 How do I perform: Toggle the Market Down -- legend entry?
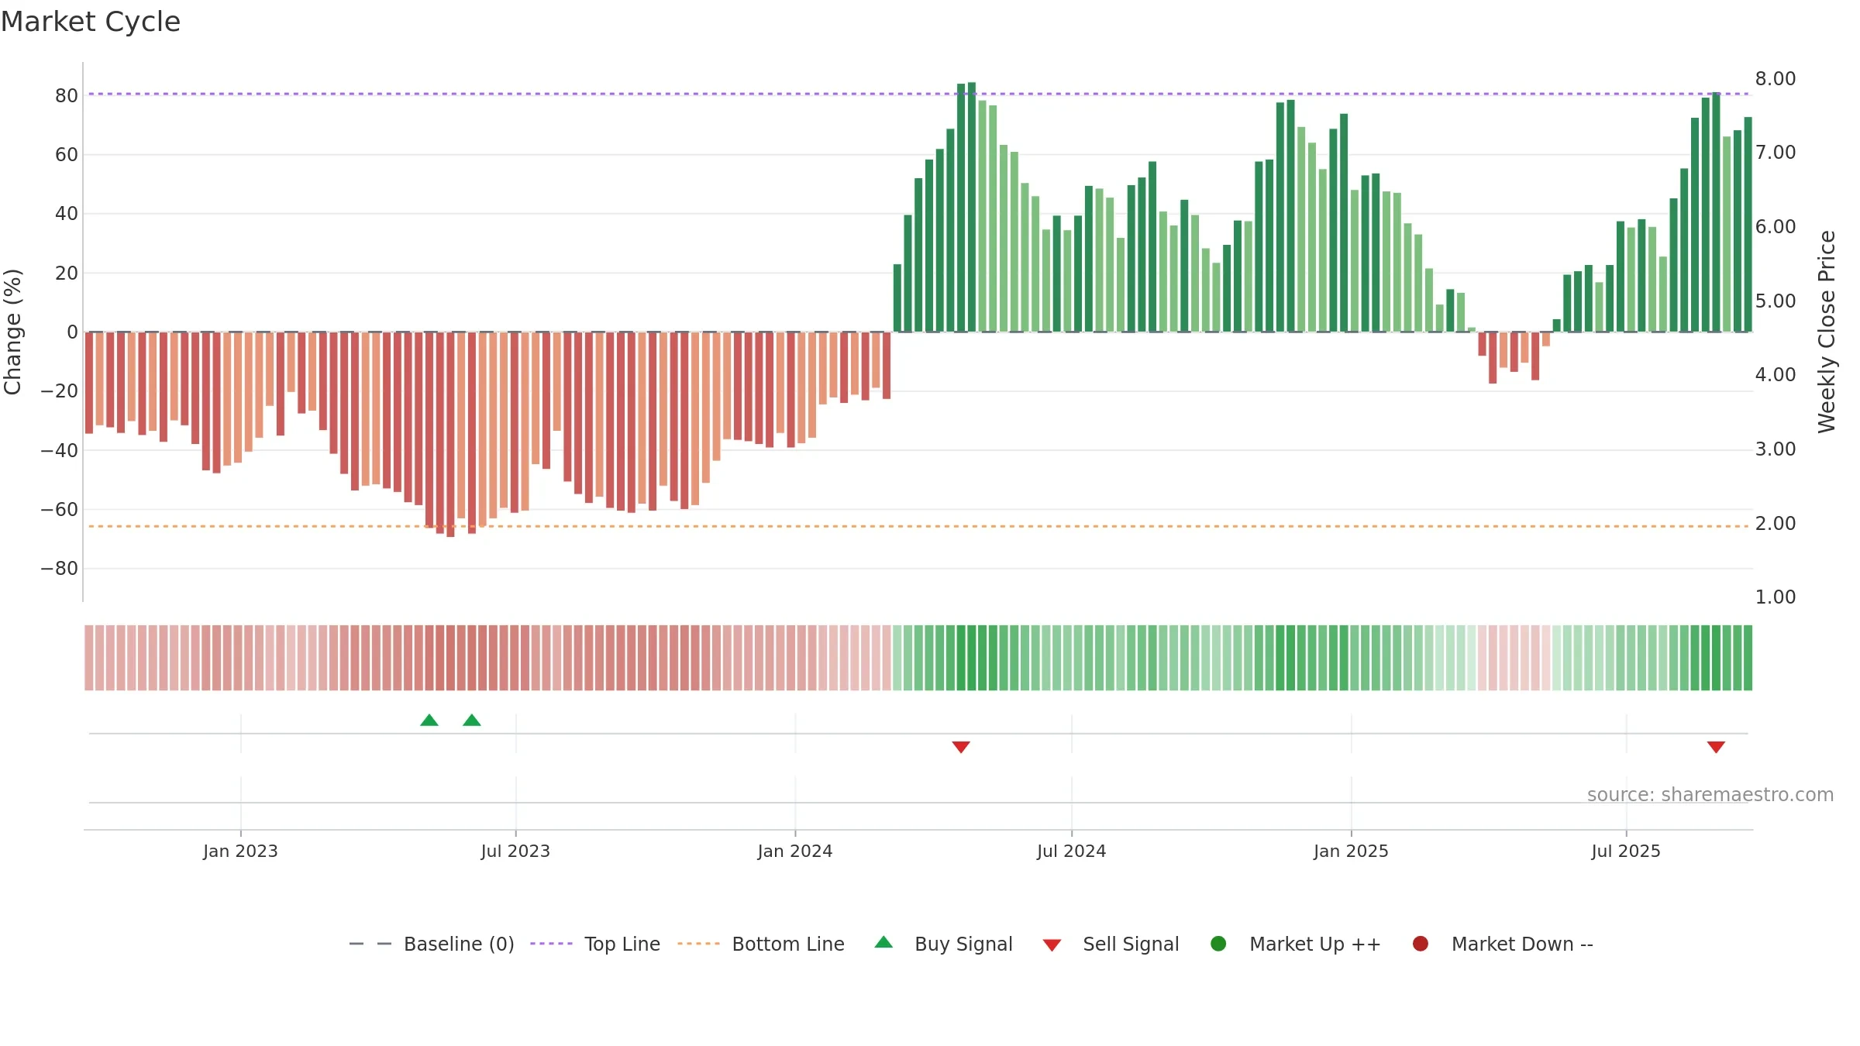(x=1503, y=944)
